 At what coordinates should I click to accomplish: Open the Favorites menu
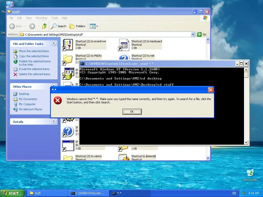tap(41, 18)
